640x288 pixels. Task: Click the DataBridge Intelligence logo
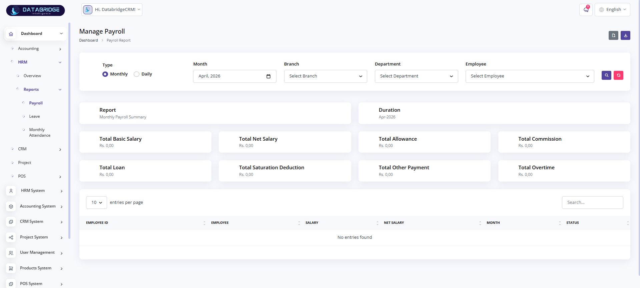coord(35,10)
